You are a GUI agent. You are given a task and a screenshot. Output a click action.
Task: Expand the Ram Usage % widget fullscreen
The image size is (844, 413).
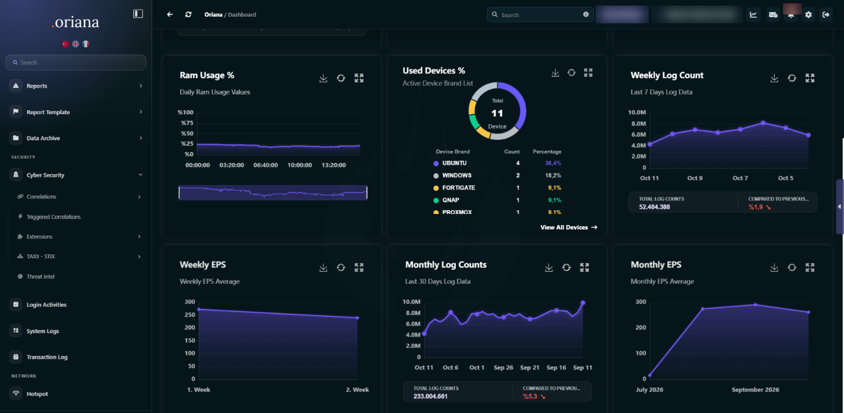359,78
